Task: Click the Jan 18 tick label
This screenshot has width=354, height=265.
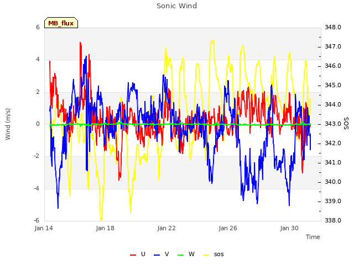Action: coord(105,228)
